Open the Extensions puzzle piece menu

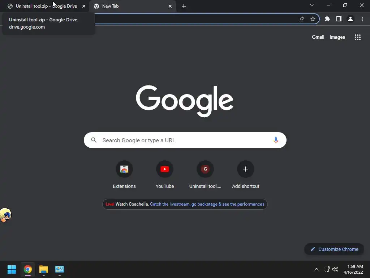[x=327, y=19]
